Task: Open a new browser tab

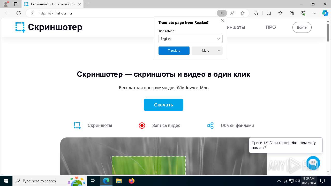Action: [x=88, y=4]
